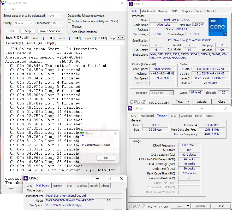Open Graphics tab in top CPU-Z window
The height and width of the screenshot is (210, 232).
click(187, 11)
